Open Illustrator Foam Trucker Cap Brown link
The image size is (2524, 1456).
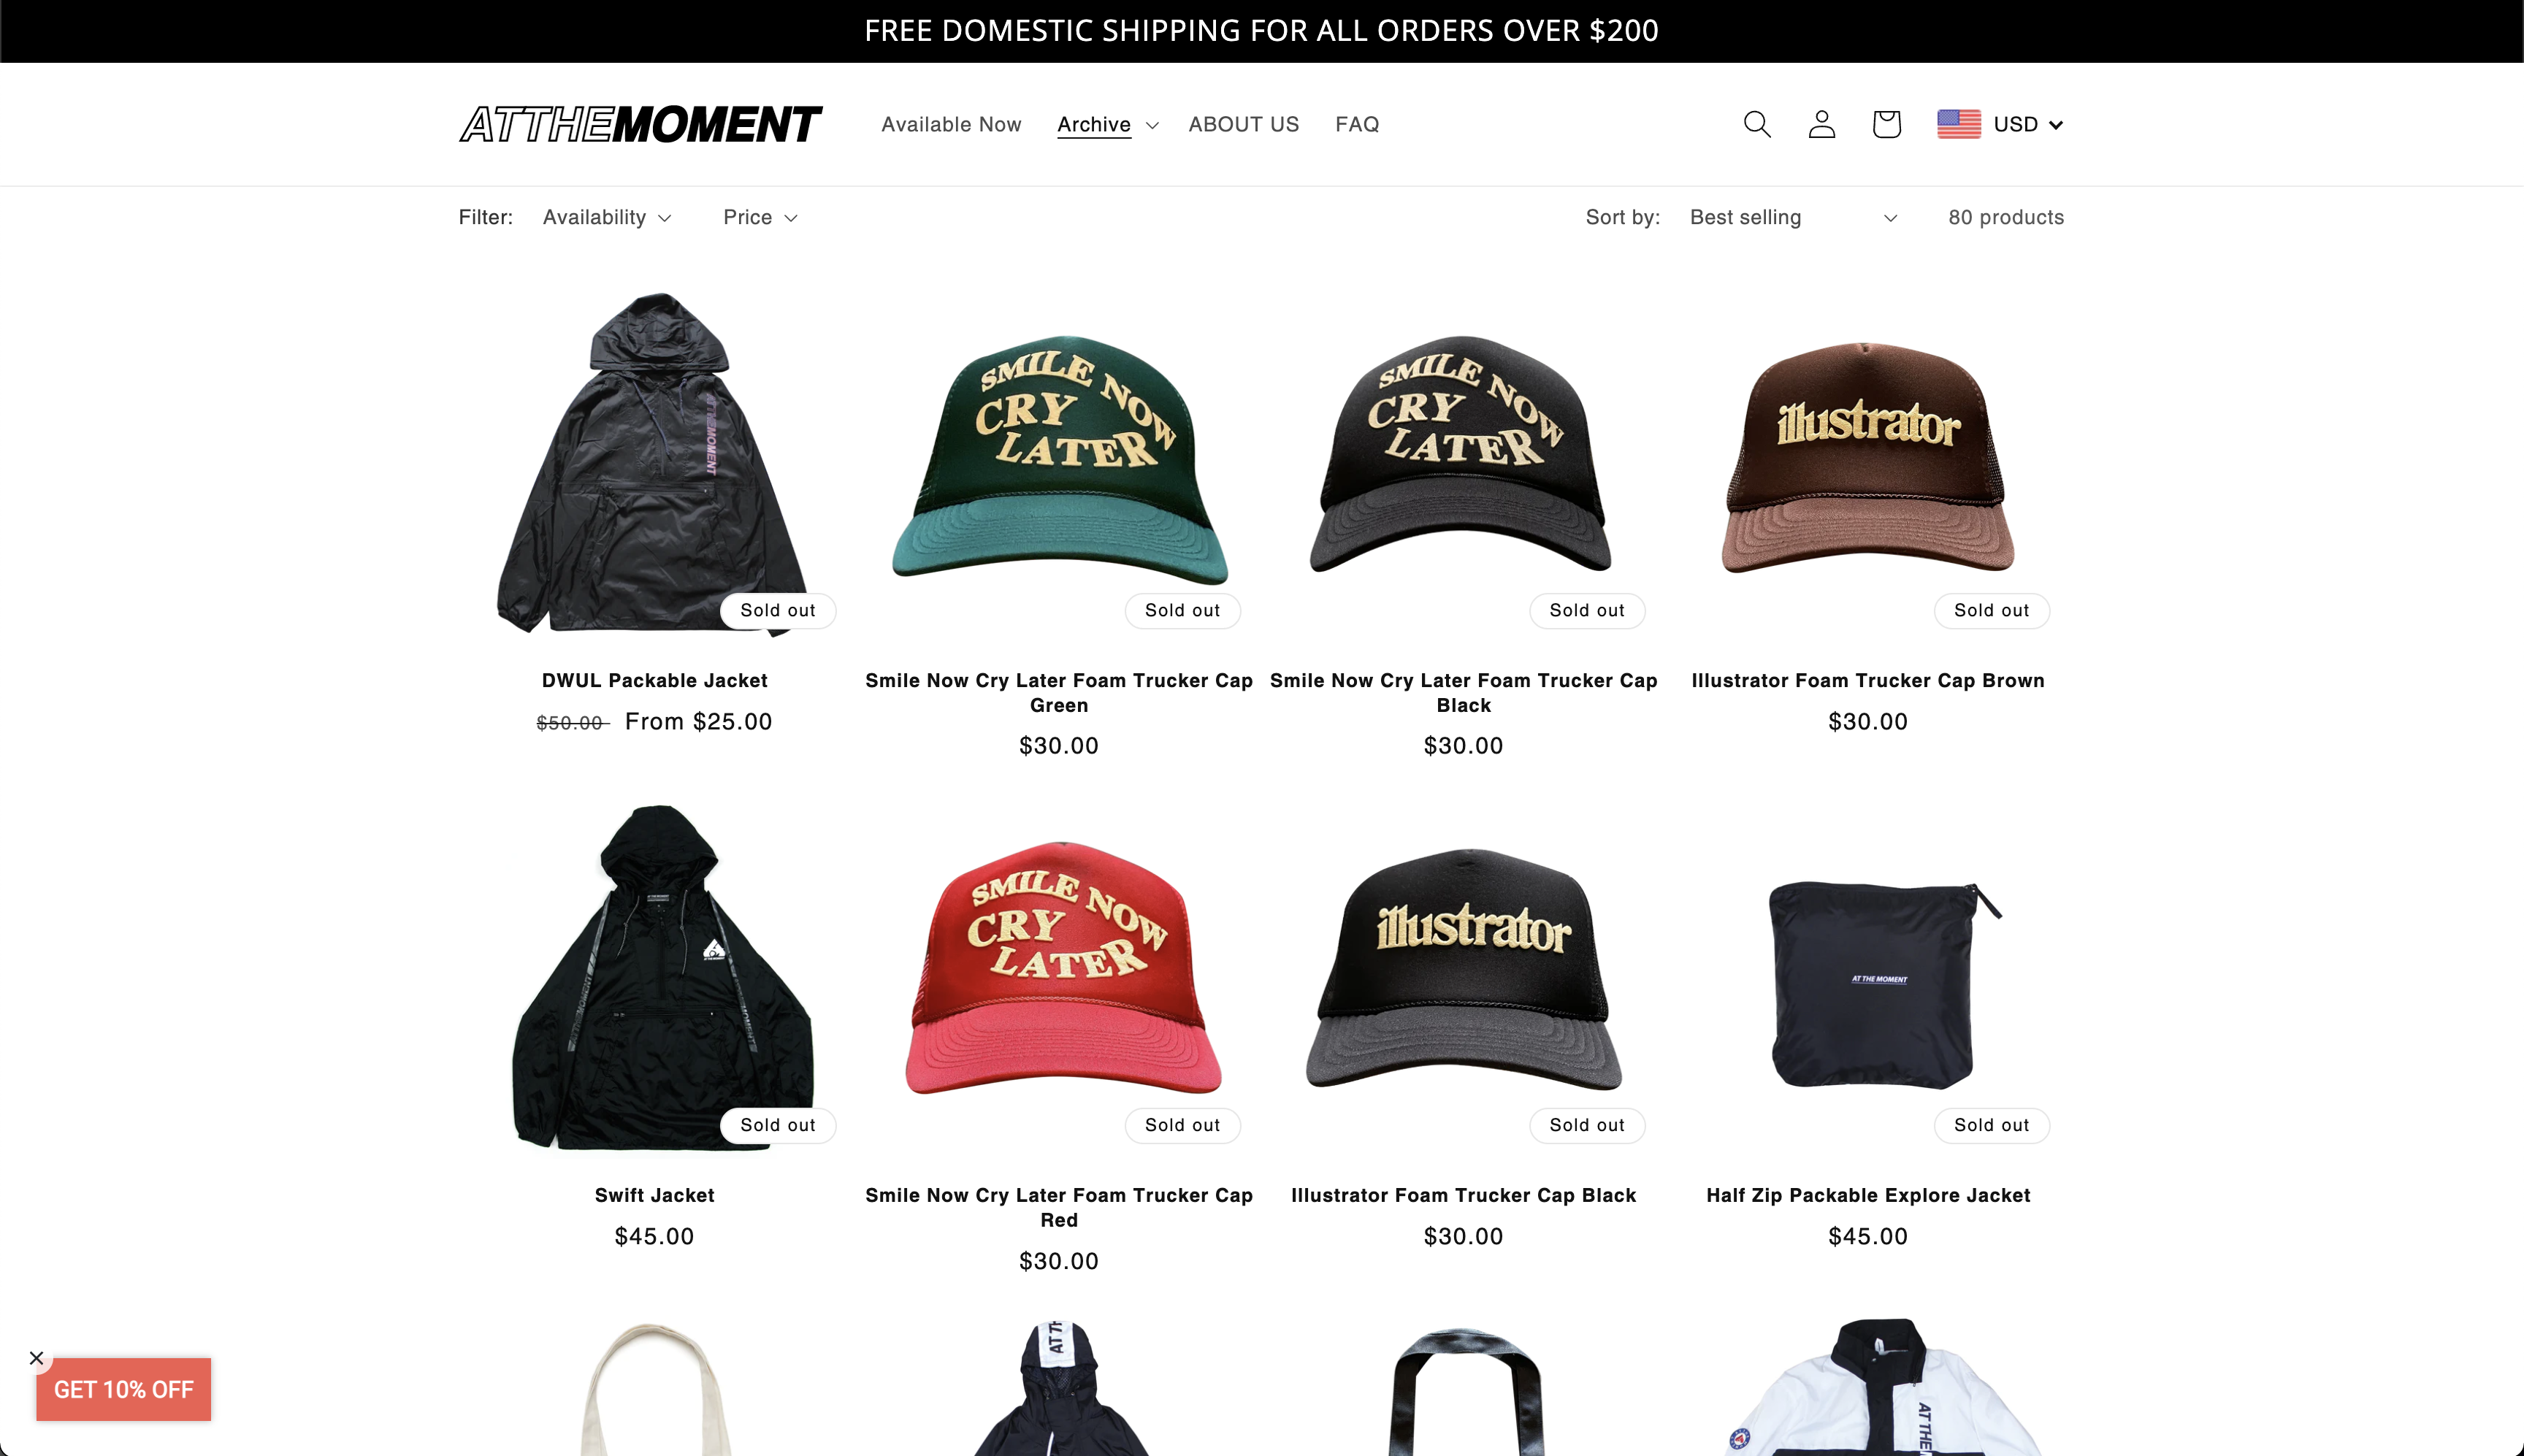pos(1867,680)
